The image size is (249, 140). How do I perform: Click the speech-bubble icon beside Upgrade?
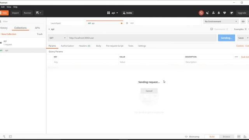point(232,13)
